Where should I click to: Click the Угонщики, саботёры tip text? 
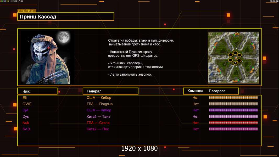tap(136, 65)
